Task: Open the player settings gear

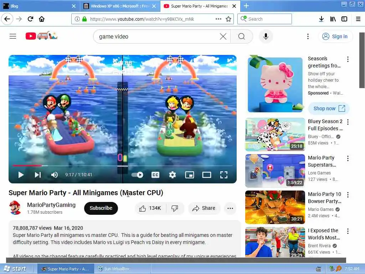Action: [173, 175]
